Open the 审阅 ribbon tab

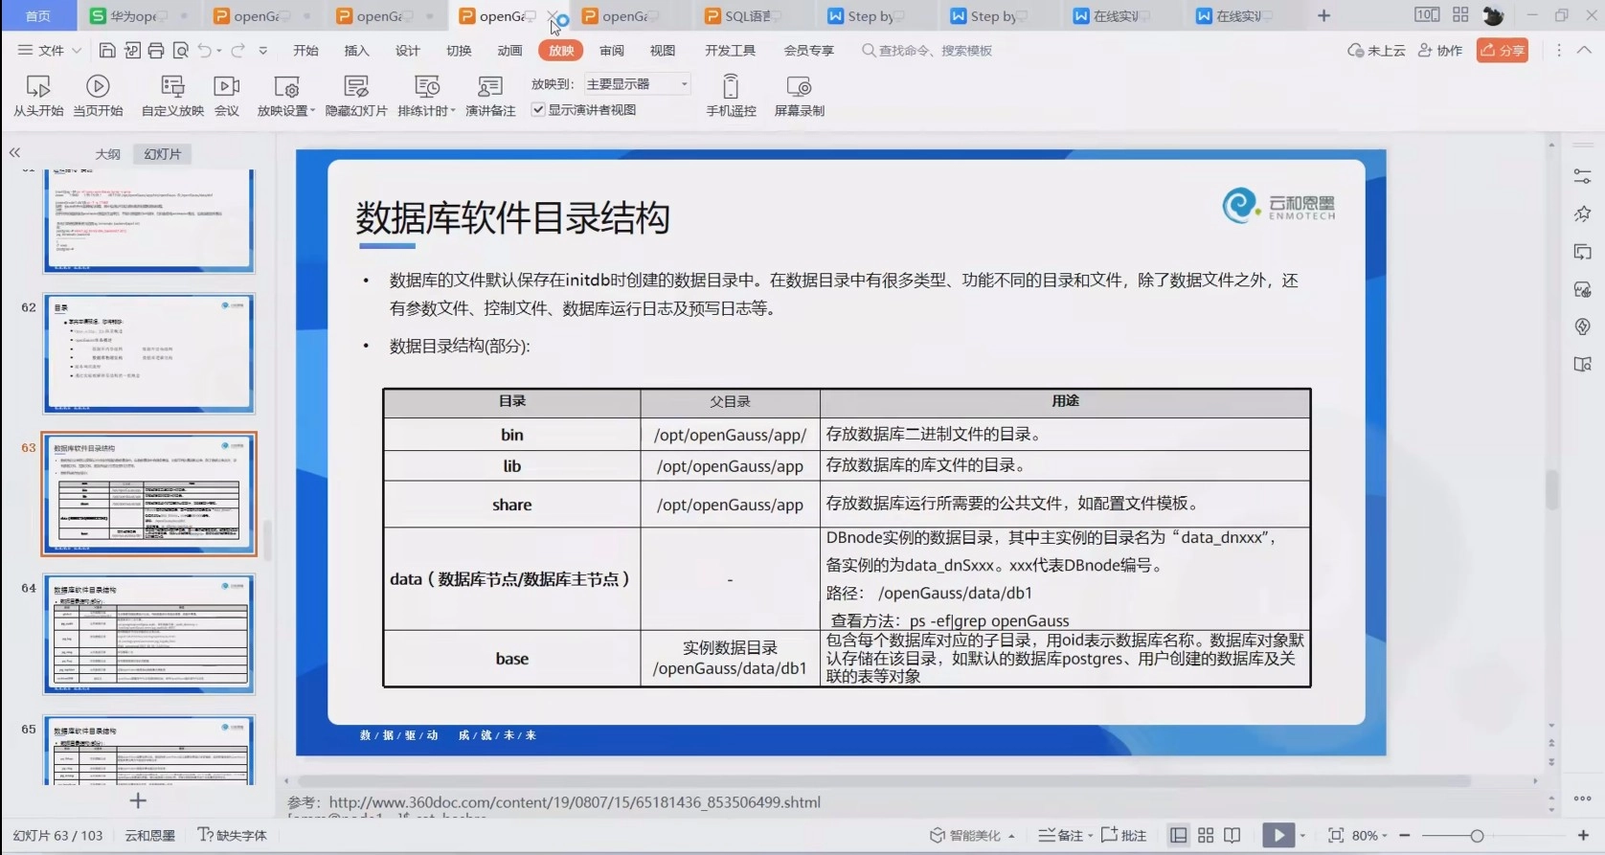coord(612,51)
